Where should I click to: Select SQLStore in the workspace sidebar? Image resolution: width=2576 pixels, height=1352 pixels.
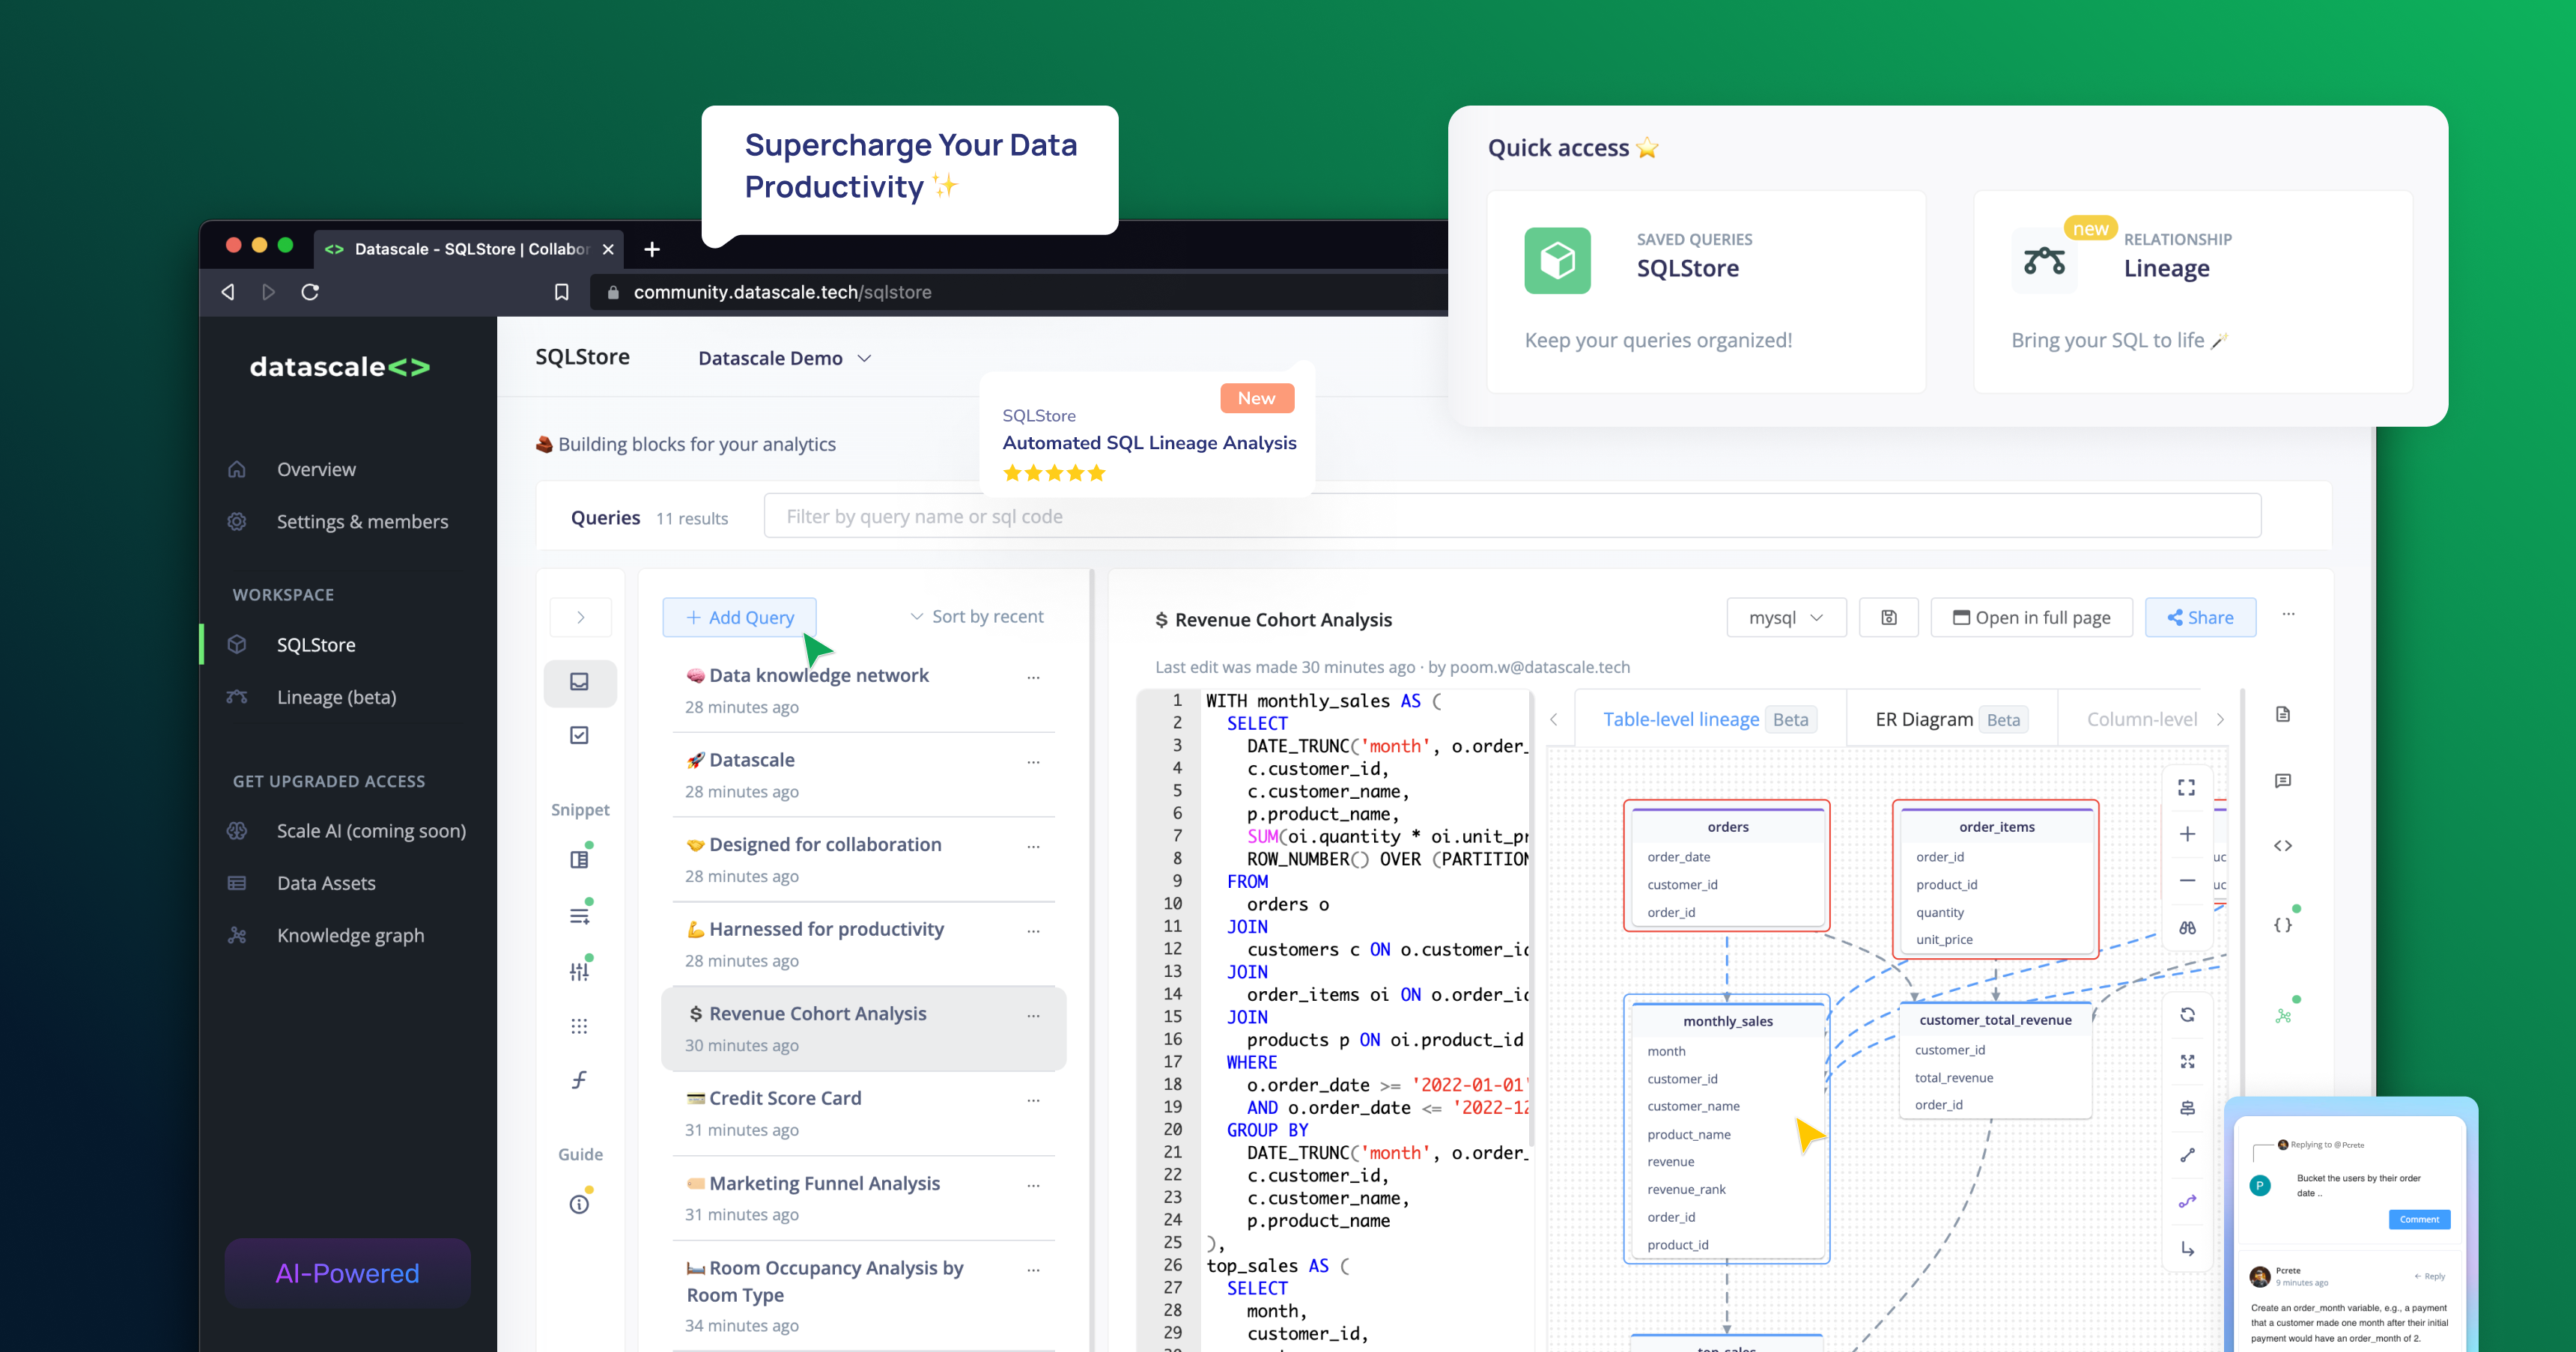(316, 644)
